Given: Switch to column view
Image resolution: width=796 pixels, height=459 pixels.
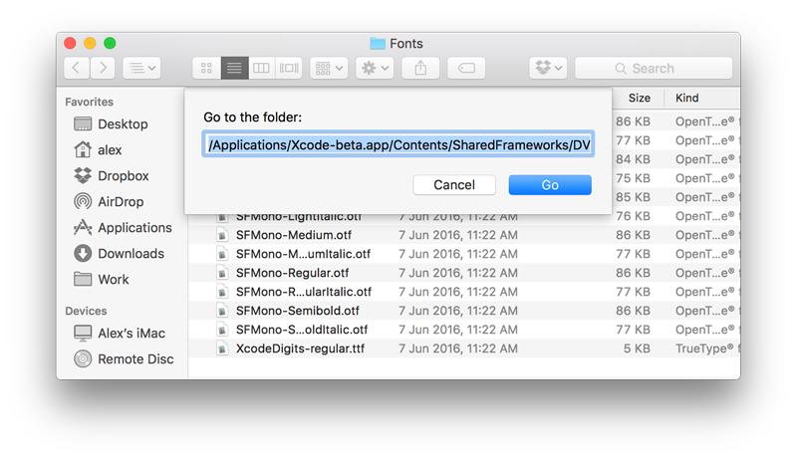Looking at the screenshot, I should [261, 68].
